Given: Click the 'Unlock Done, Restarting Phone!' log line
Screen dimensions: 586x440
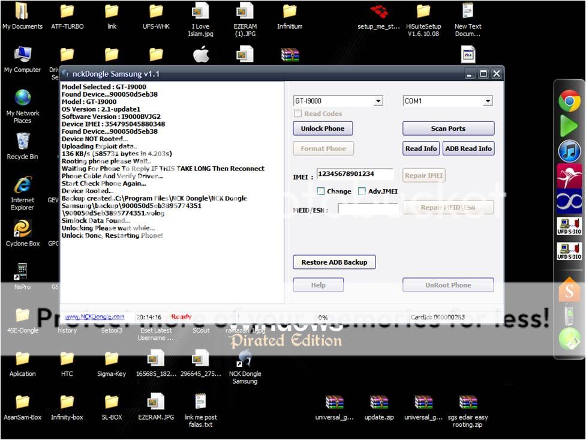Looking at the screenshot, I should point(112,235).
